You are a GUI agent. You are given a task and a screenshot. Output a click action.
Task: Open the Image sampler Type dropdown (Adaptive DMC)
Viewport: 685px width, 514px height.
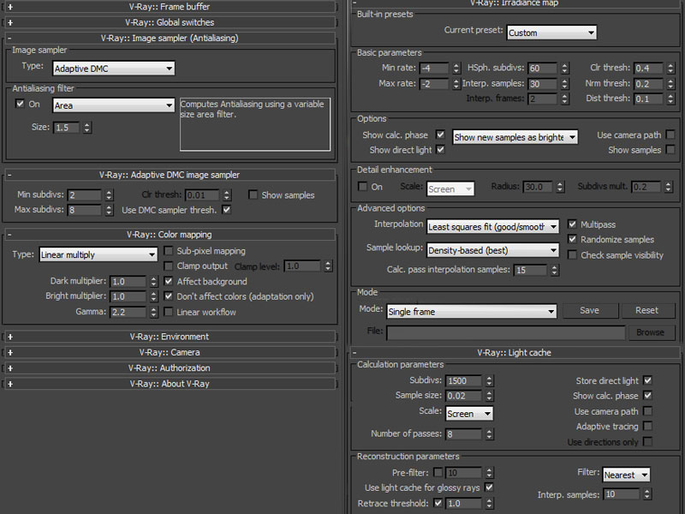(114, 69)
